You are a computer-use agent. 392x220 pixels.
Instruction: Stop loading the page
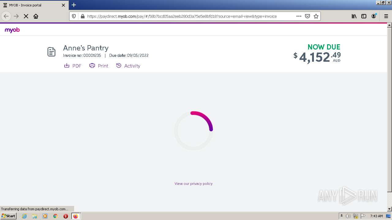tap(26, 16)
